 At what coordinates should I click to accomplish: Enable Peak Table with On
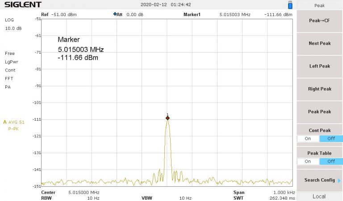coord(308,161)
